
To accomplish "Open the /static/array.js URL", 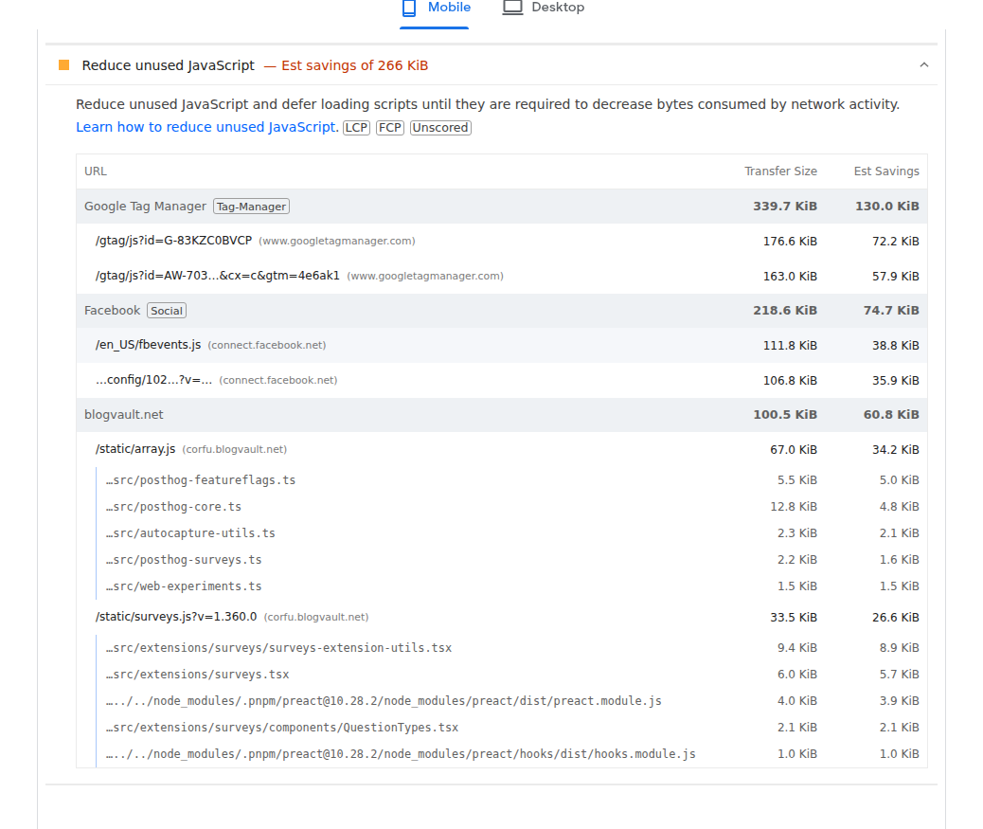I will click(x=135, y=449).
